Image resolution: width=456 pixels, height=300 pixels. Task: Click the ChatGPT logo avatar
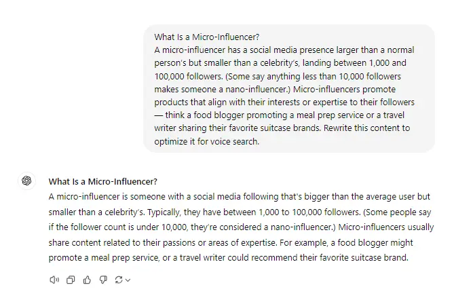tap(26, 181)
